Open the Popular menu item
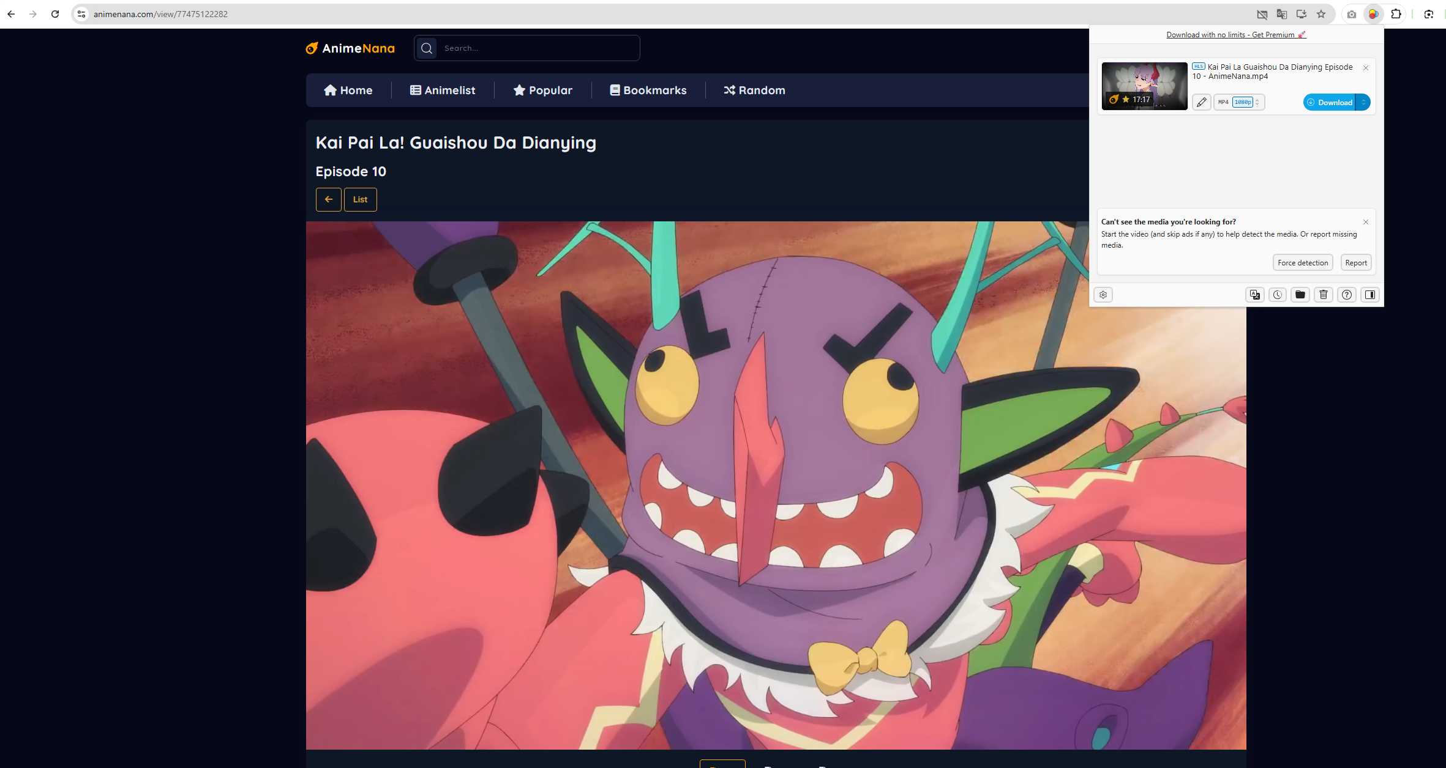This screenshot has width=1446, height=768. (x=543, y=90)
